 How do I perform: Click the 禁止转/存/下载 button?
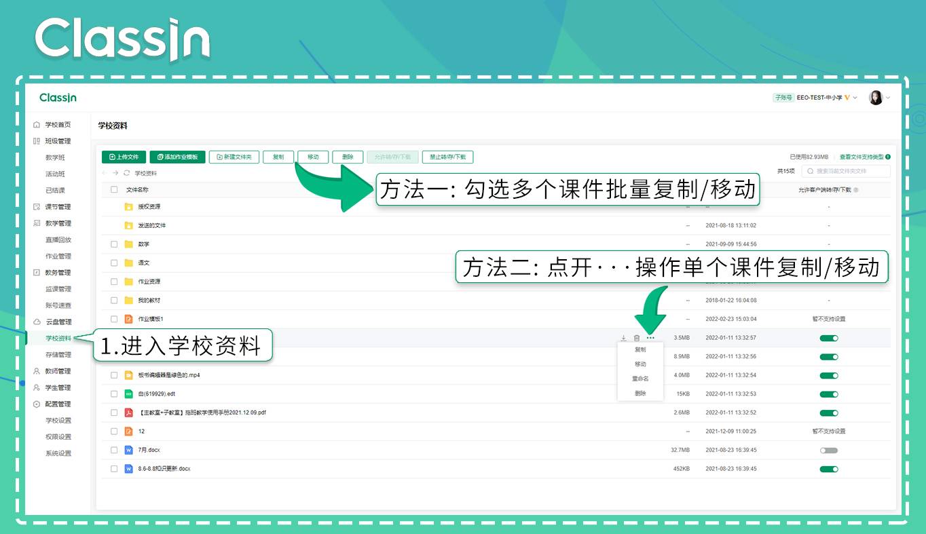point(447,157)
